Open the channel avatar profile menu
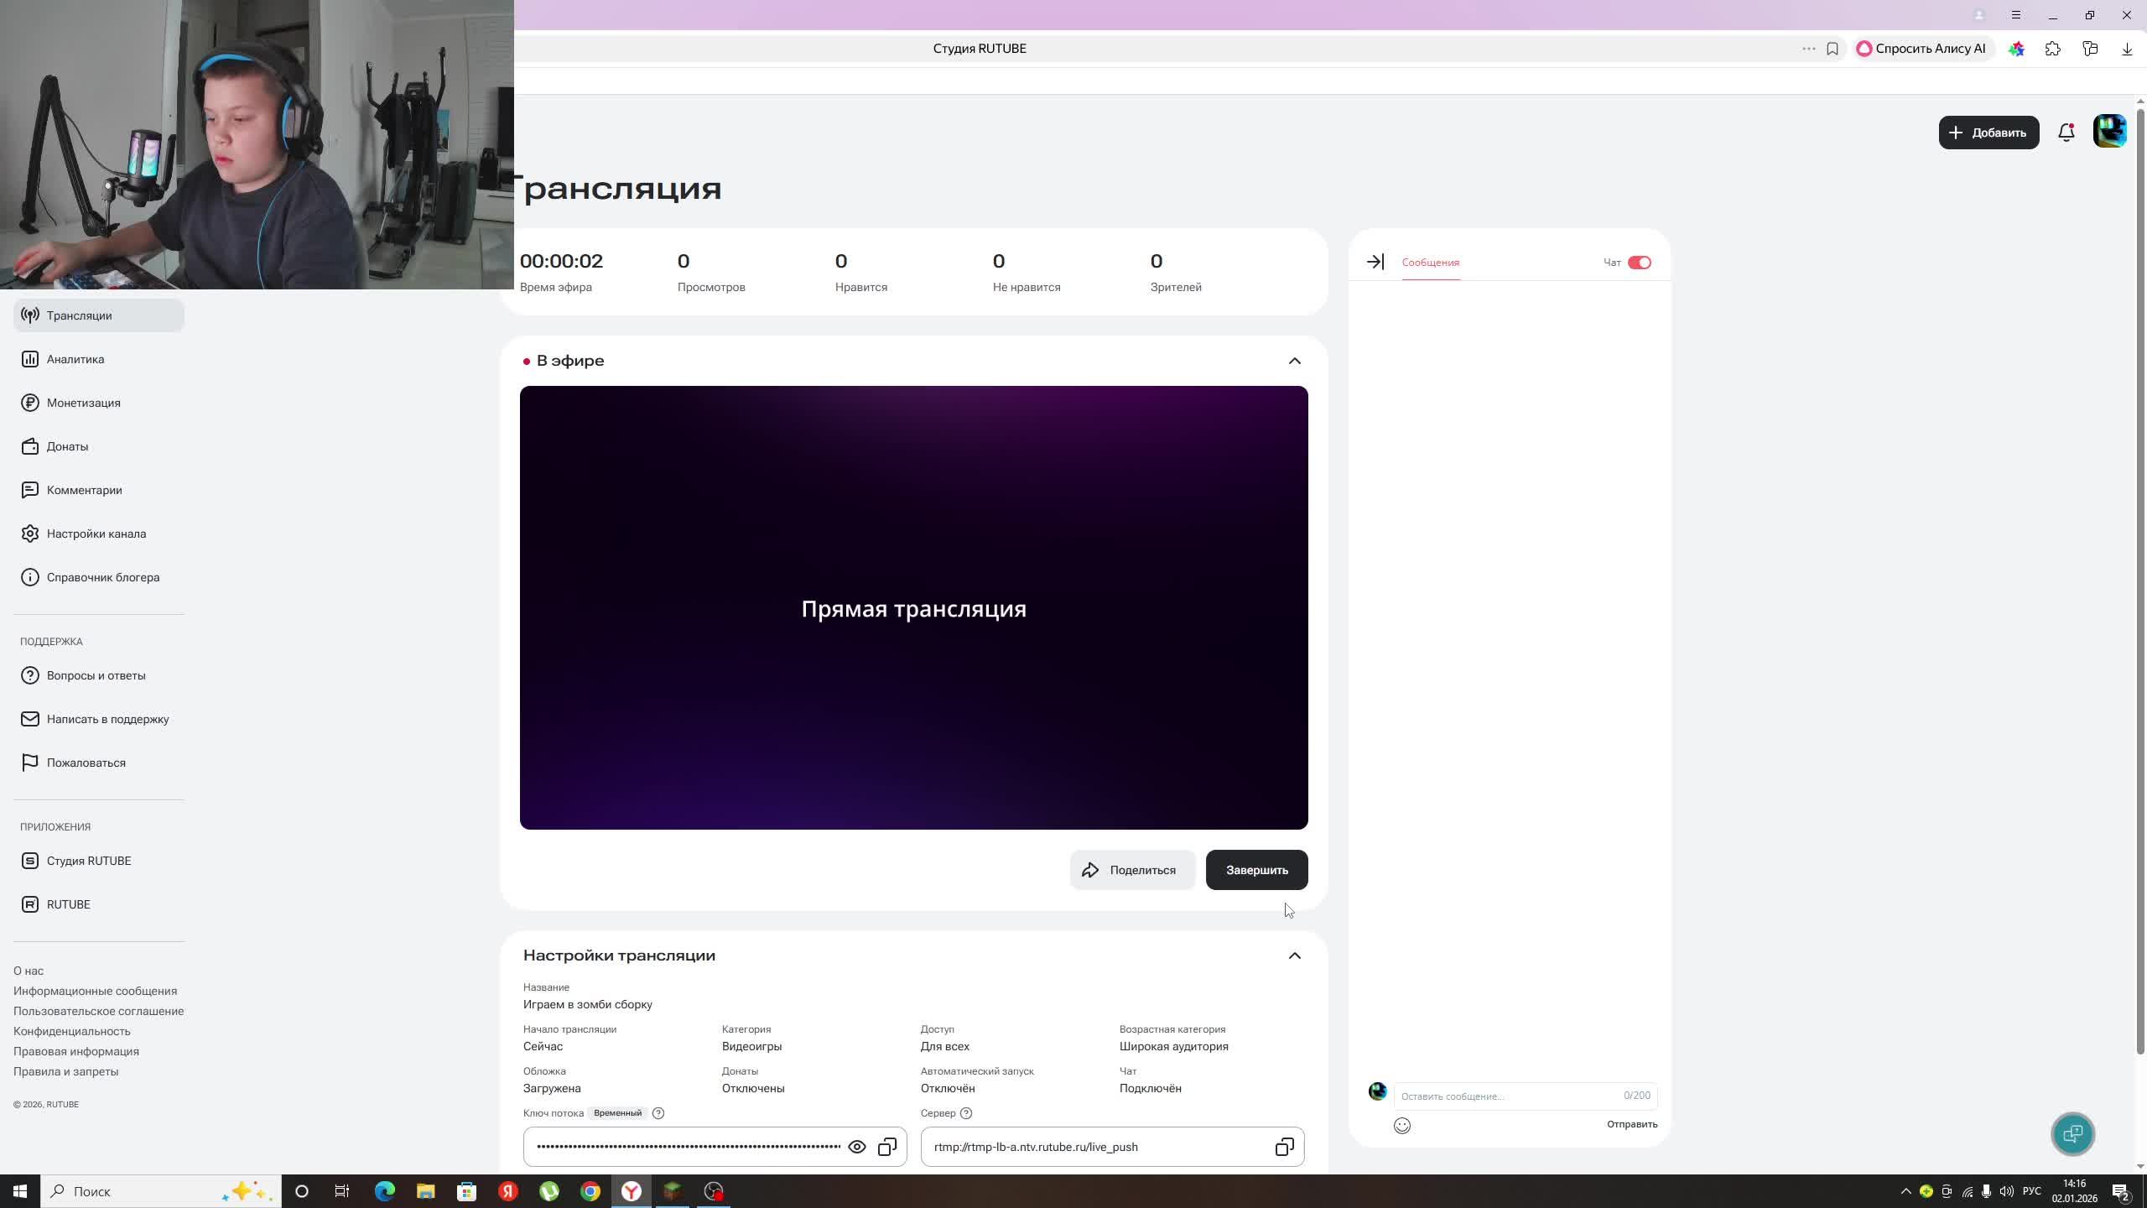 point(2109,132)
